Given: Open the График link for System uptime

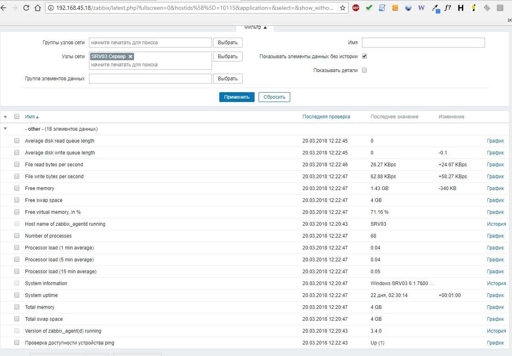Looking at the screenshot, I should tap(495, 295).
